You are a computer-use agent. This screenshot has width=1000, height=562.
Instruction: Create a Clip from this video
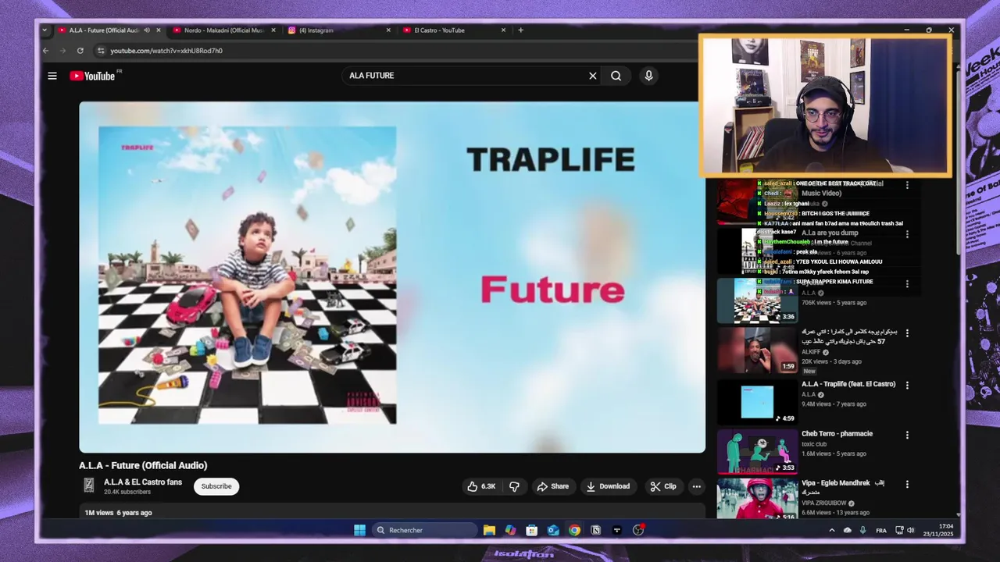point(663,486)
